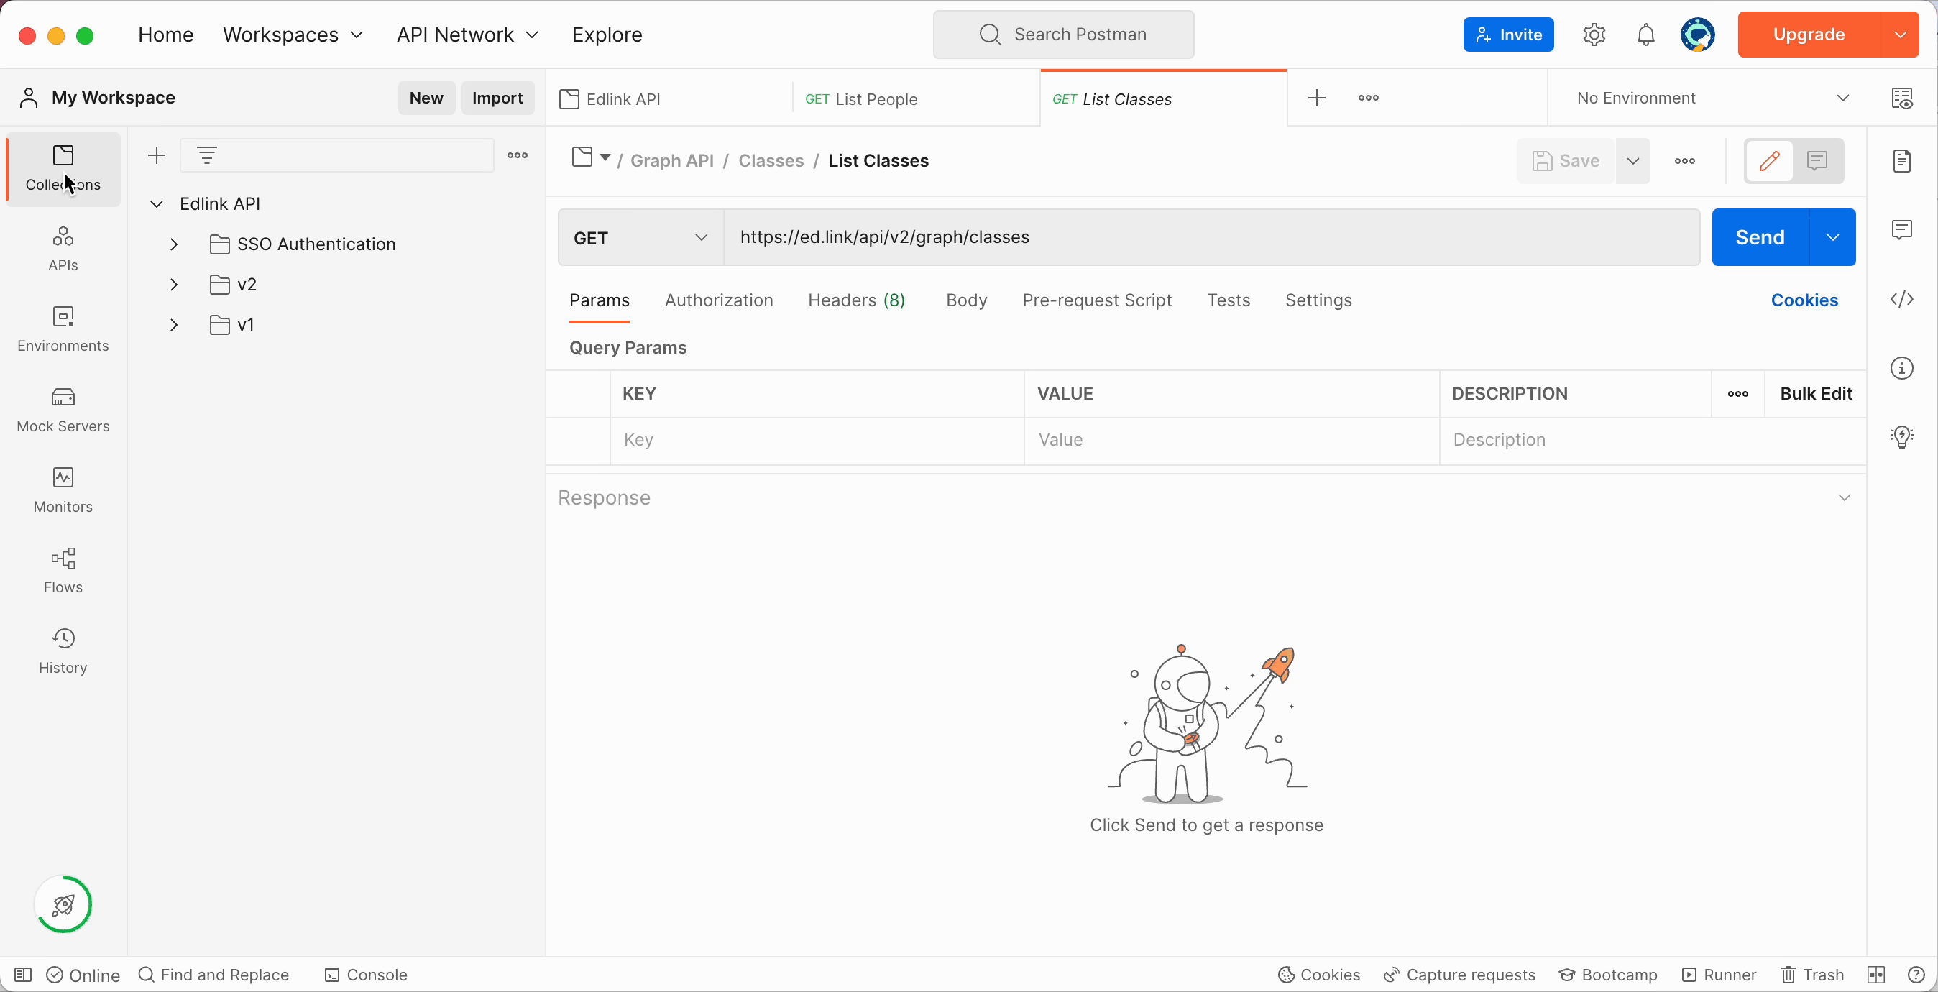Switch to the request Settings tab

click(x=1318, y=300)
